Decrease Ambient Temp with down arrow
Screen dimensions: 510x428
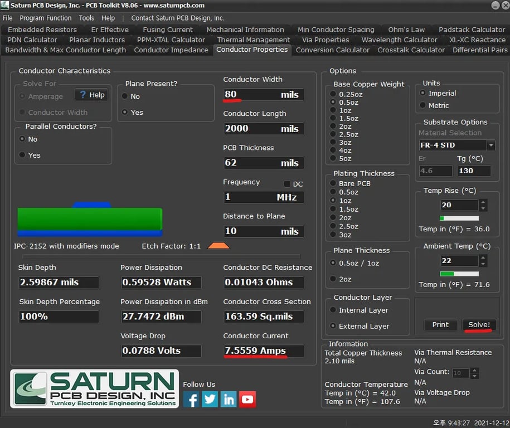(483, 264)
